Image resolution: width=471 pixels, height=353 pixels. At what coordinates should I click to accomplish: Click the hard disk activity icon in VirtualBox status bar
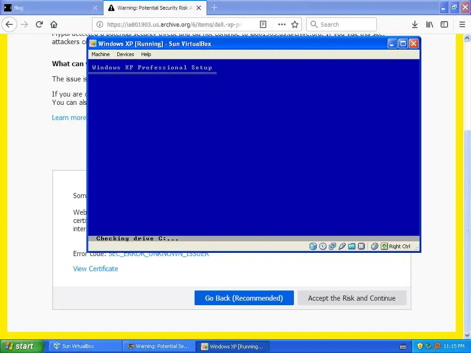(x=313, y=246)
